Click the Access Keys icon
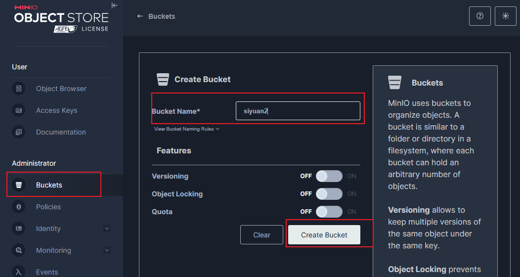The height and width of the screenshot is (277, 520). click(19, 110)
